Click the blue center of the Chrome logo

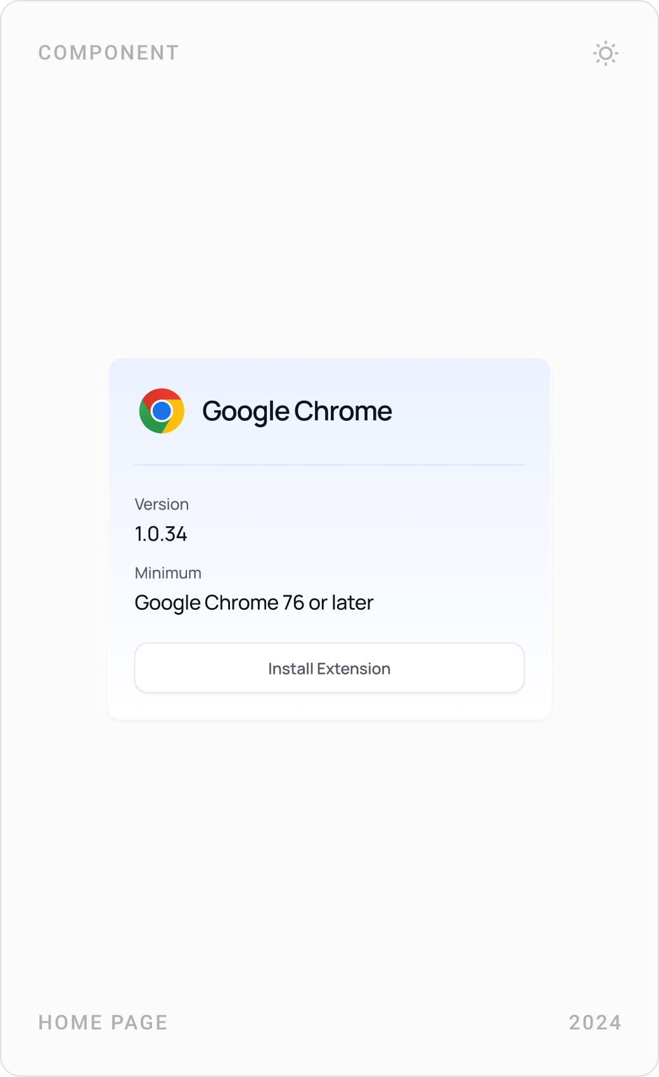click(x=162, y=410)
